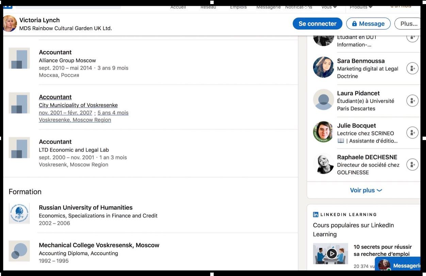Open Emplois in top navigation
Viewport: 426px width, 276px height.
[238, 7]
